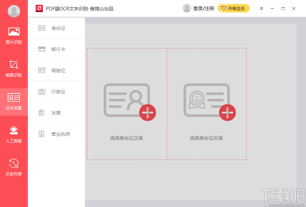Add ID card front image with plus
Image resolution: width=306 pixels, height=207 pixels.
148,112
